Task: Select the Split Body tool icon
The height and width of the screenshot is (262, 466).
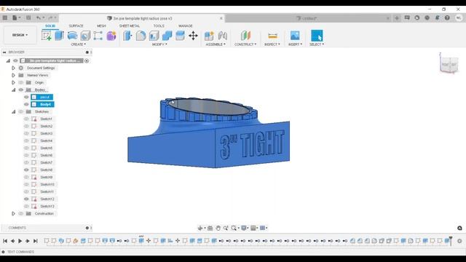Action: coord(180,36)
